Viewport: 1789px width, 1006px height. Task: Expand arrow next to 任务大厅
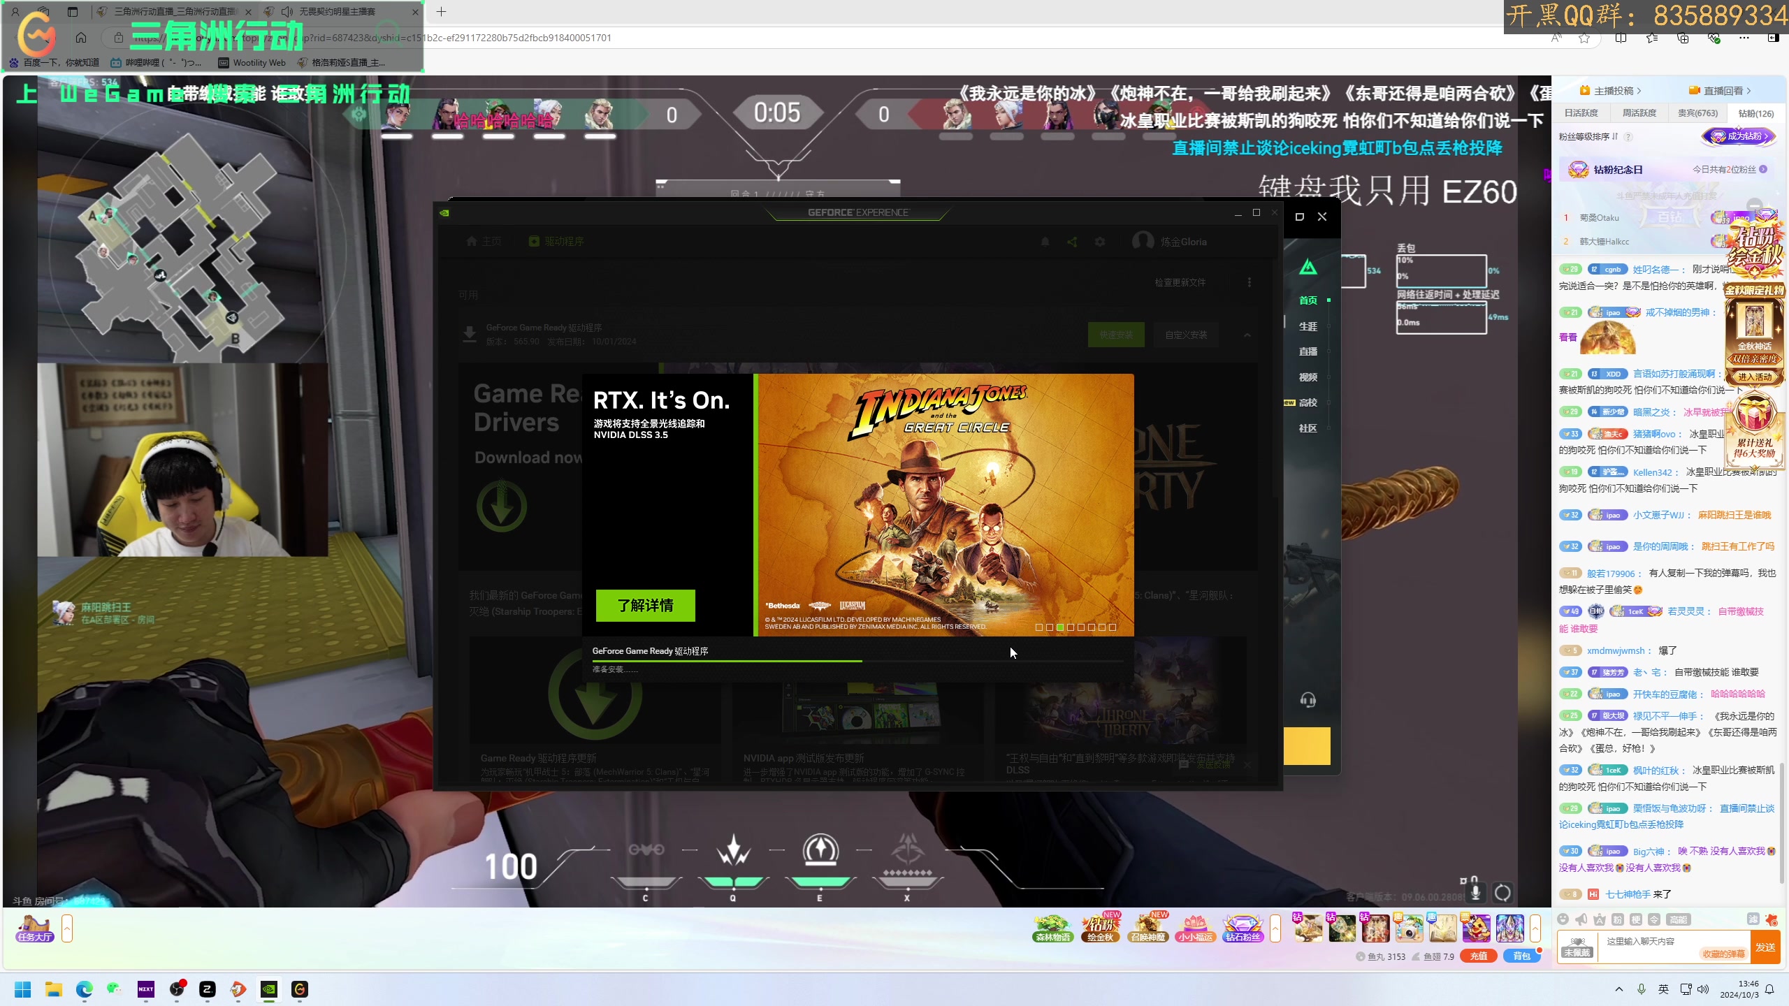click(67, 928)
